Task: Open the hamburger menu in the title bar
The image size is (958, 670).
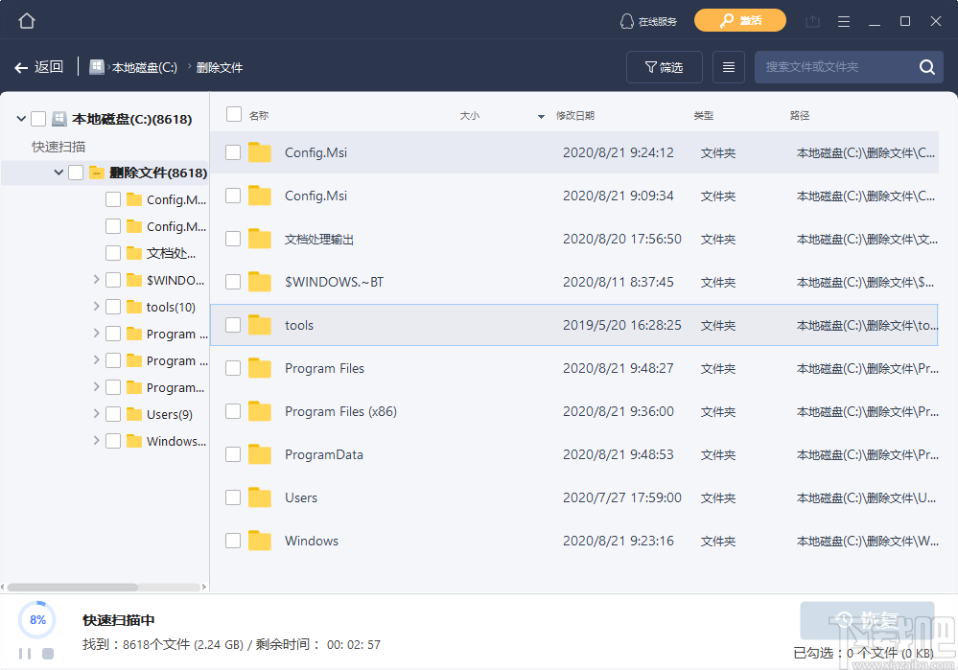Action: tap(844, 21)
